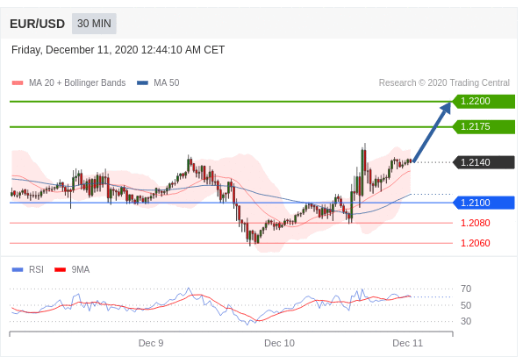
Task: Click the MA 50 blue legend swatch
Action: click(x=142, y=83)
